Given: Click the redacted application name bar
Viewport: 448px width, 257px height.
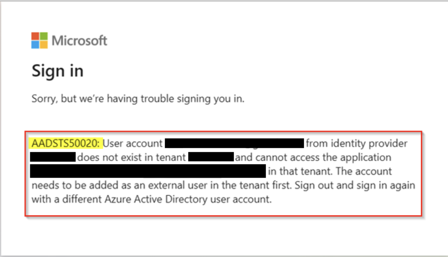Looking at the screenshot, I should point(148,171).
